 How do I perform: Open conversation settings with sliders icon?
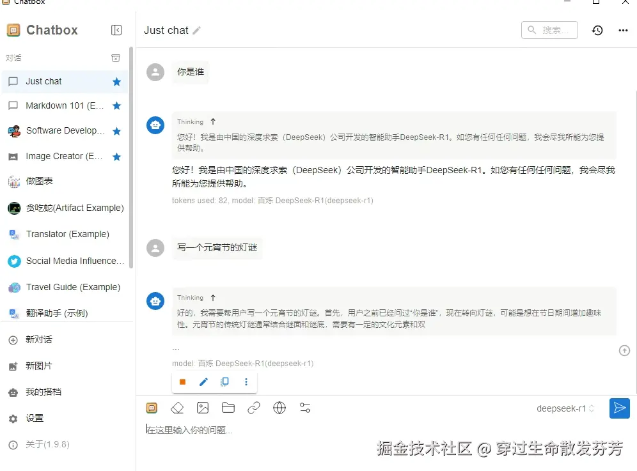pos(305,408)
